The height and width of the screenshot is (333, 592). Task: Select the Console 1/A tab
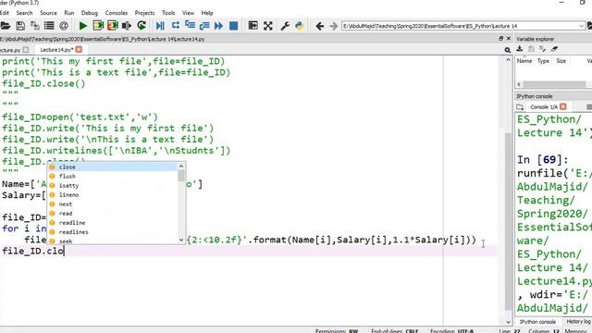click(x=544, y=107)
